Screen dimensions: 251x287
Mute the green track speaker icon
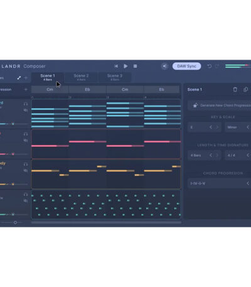tap(26, 201)
